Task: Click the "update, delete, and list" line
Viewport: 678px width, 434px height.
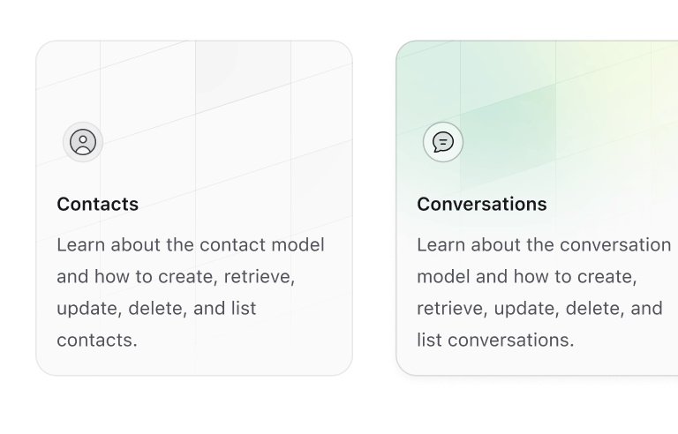Action: click(x=156, y=308)
